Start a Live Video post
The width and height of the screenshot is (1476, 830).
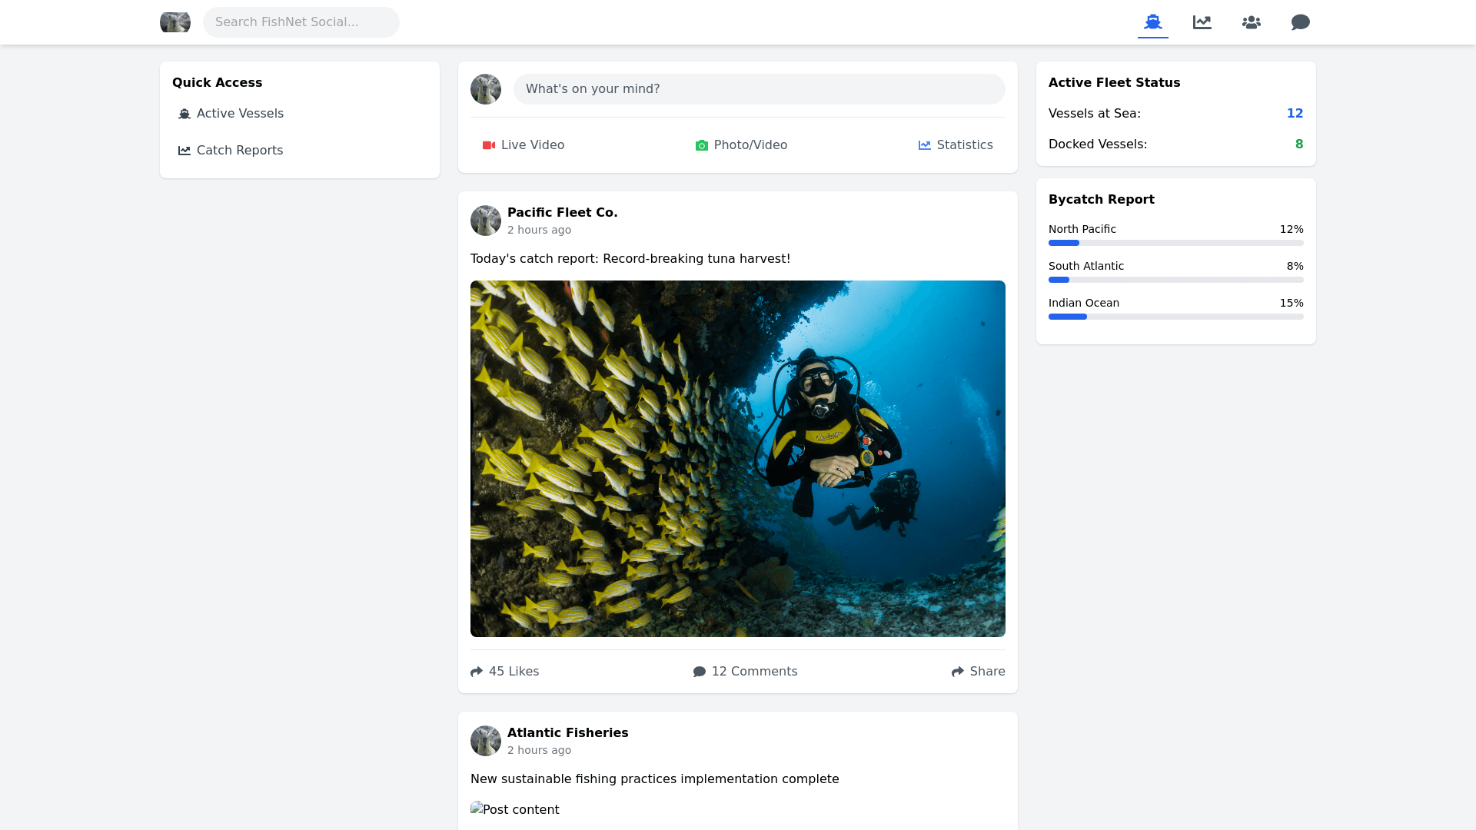click(x=523, y=145)
